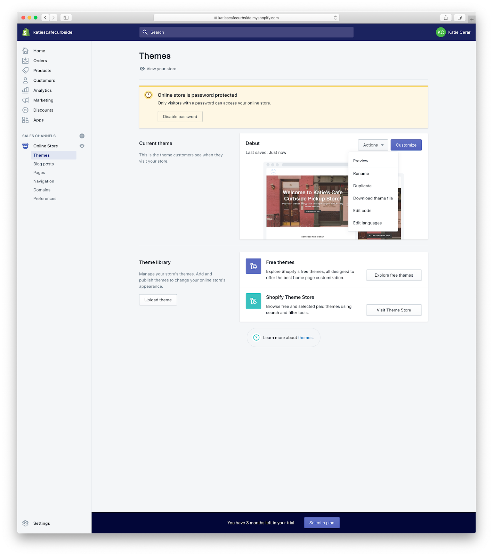Click the Analytics bar chart icon
Viewport: 493px width, 556px height.
click(25, 90)
